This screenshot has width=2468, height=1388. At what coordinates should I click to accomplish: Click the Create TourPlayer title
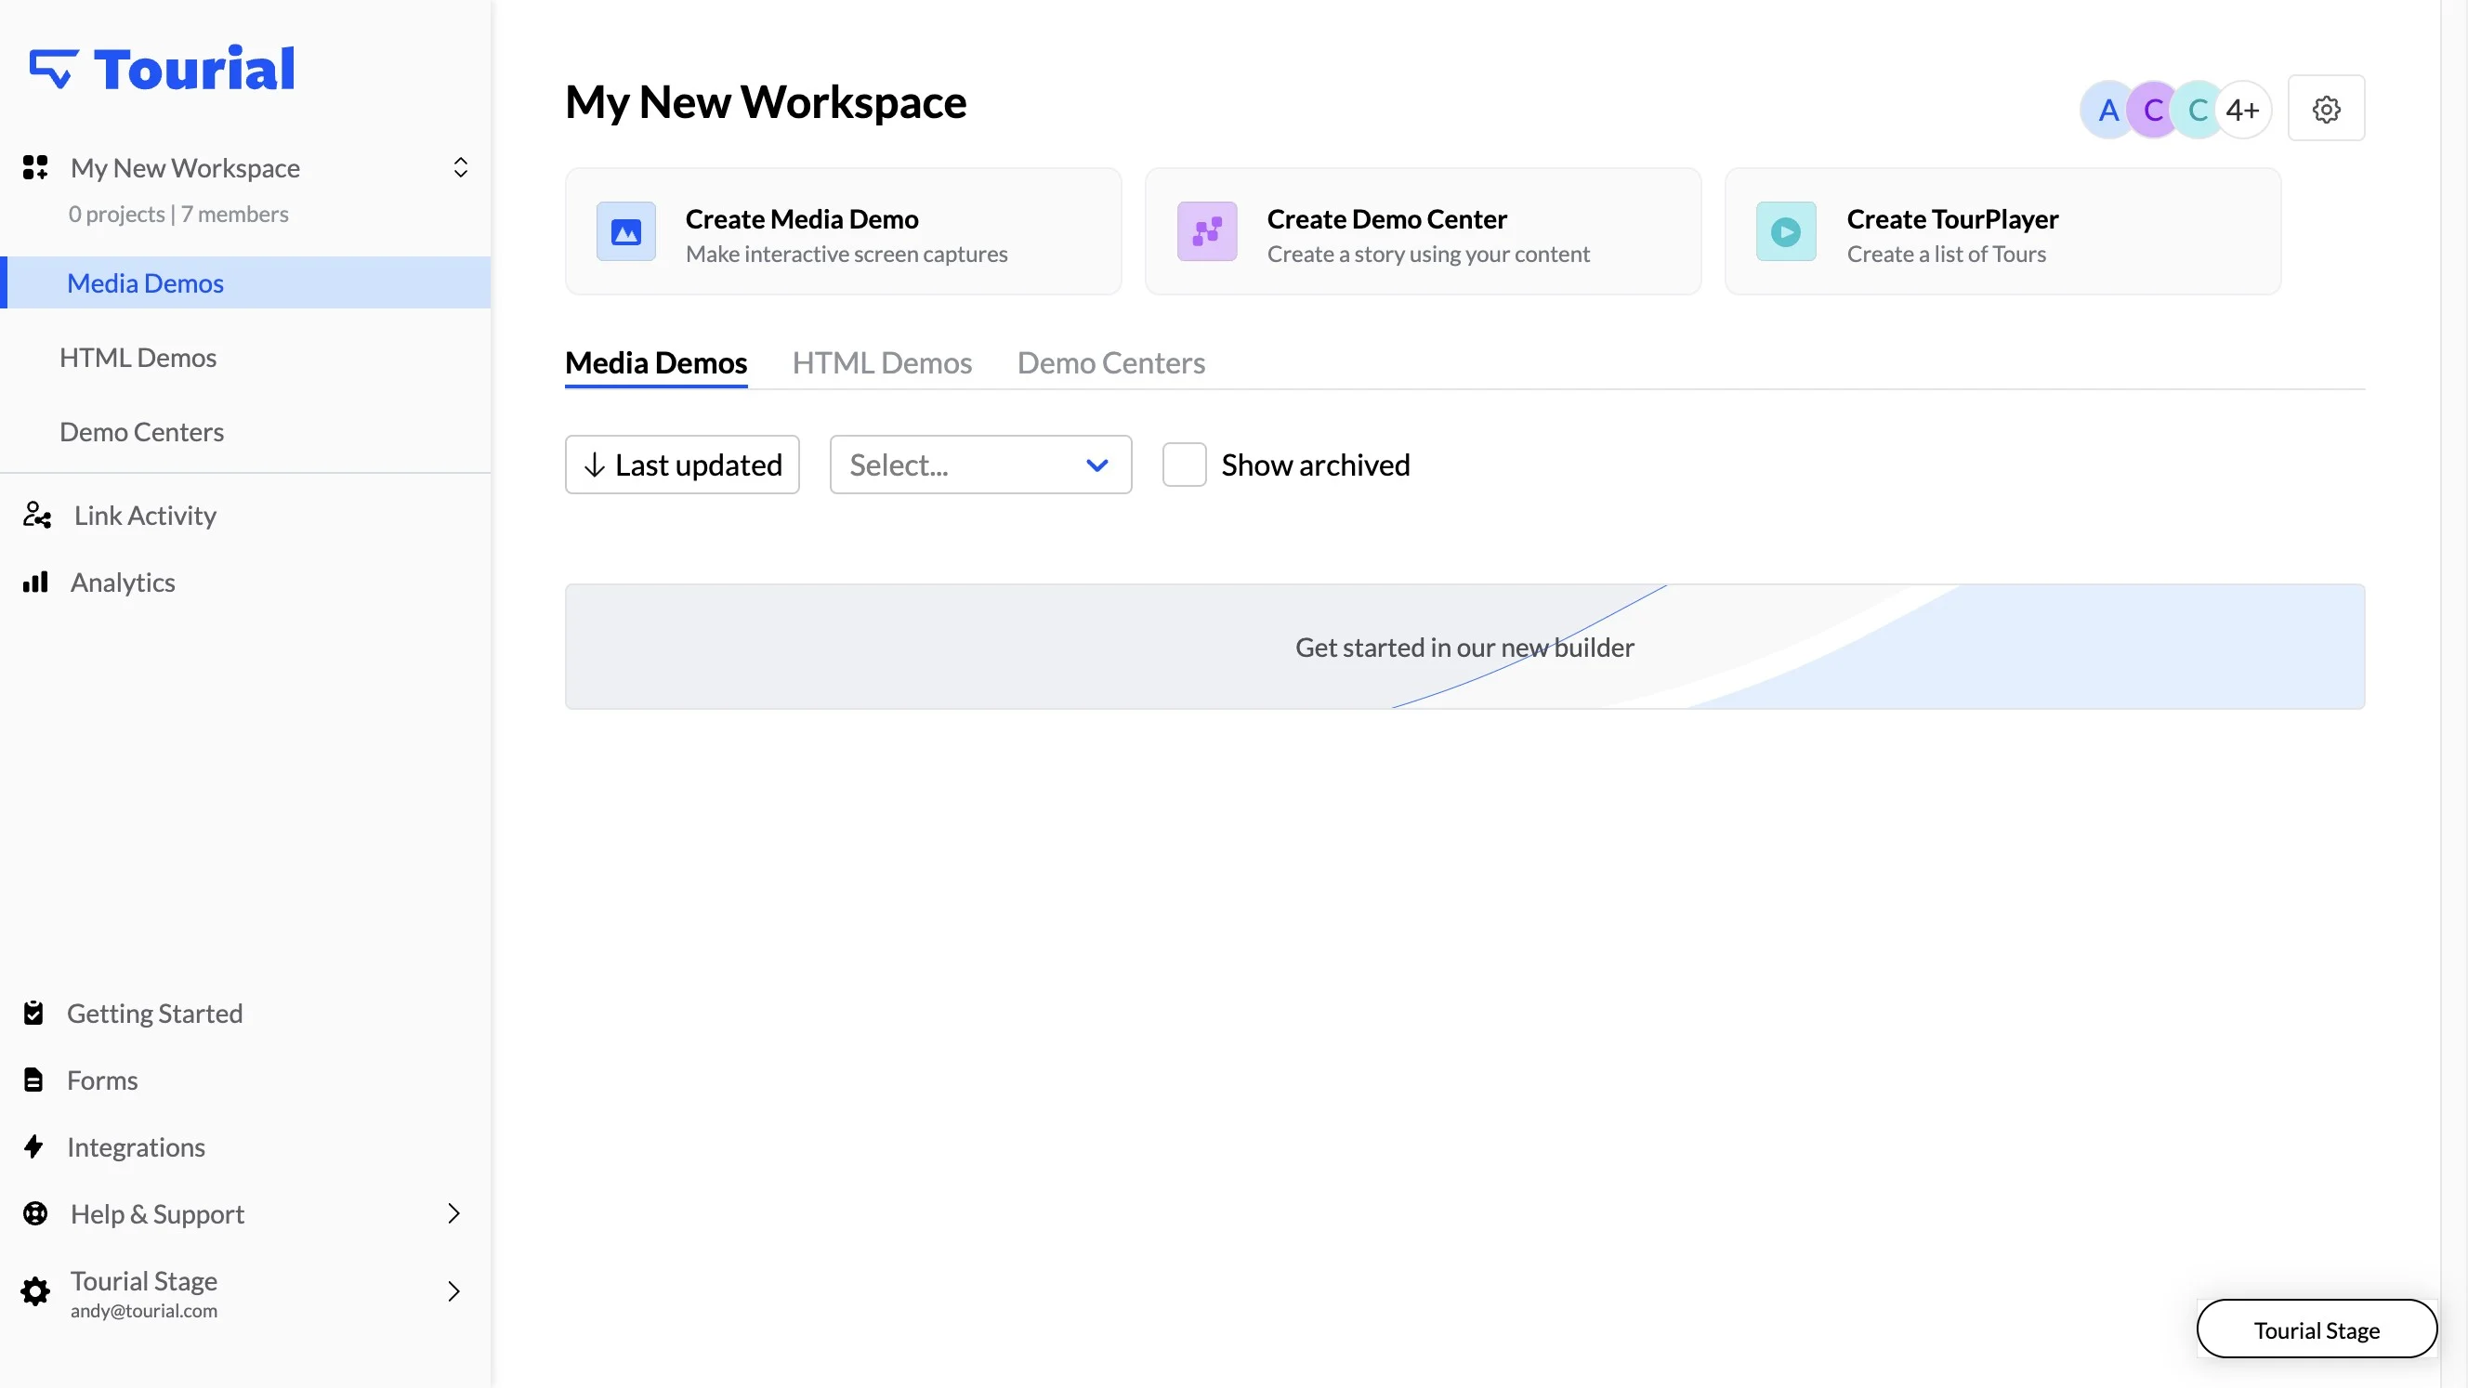tap(1952, 219)
